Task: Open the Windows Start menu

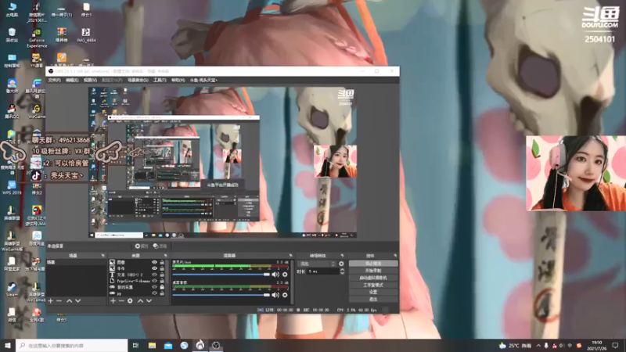Action: click(x=8, y=345)
